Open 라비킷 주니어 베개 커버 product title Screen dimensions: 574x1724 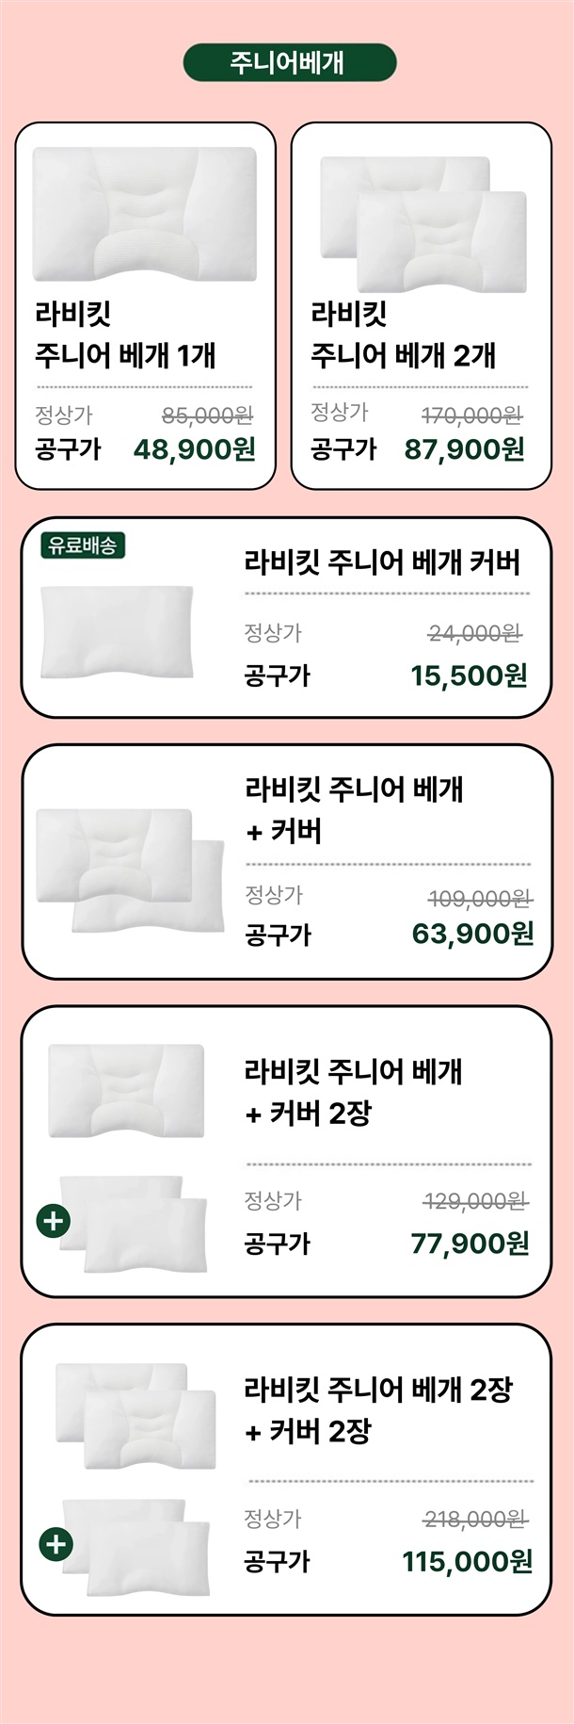point(382,562)
